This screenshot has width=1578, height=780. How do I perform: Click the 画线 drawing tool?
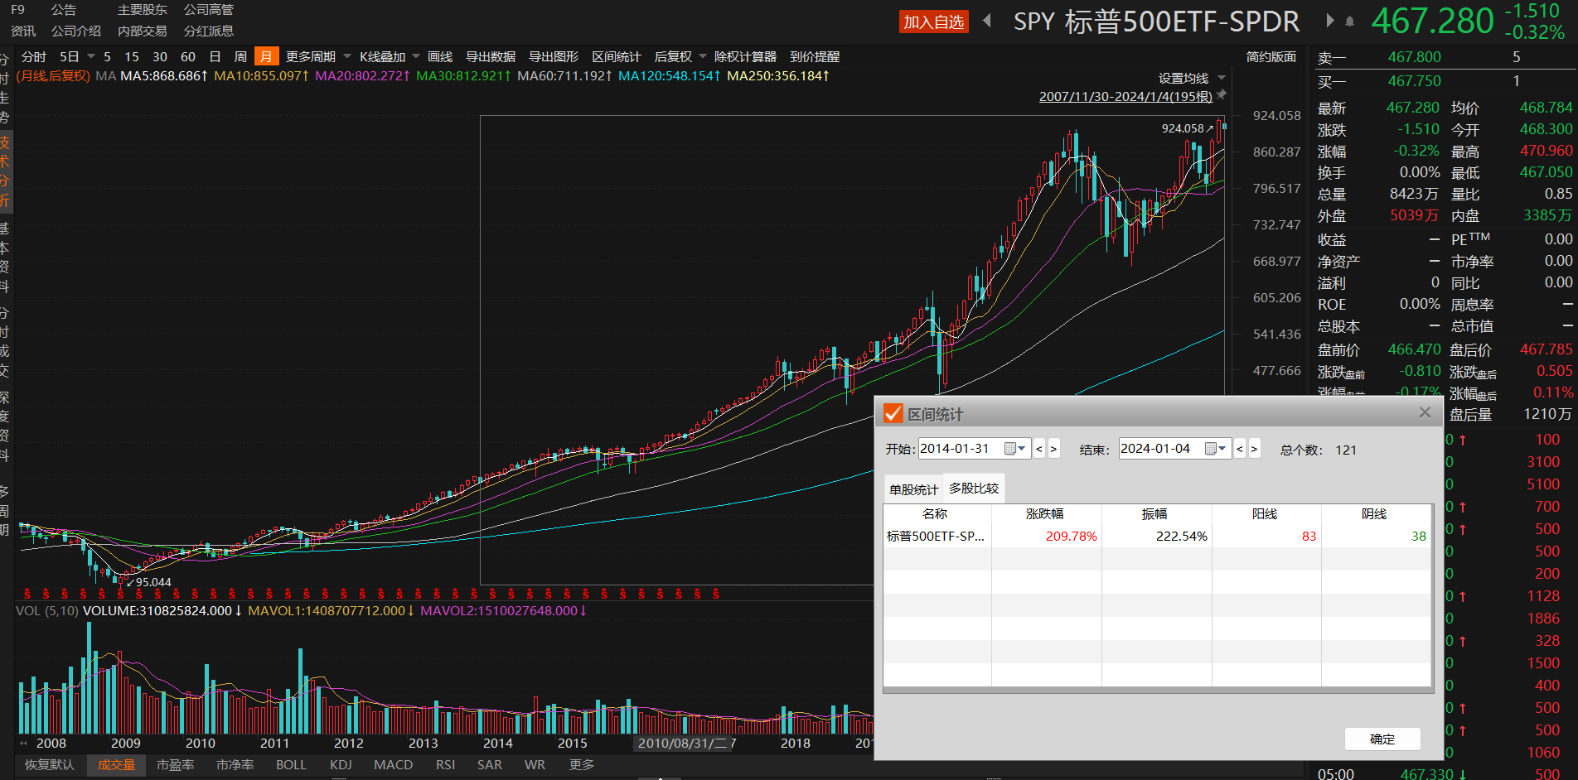coord(440,56)
